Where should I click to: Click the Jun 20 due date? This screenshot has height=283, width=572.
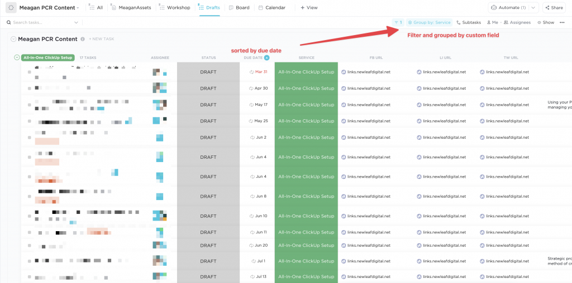(261, 246)
